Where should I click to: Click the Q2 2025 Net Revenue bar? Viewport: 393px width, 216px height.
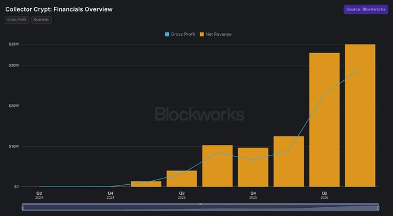click(x=181, y=178)
